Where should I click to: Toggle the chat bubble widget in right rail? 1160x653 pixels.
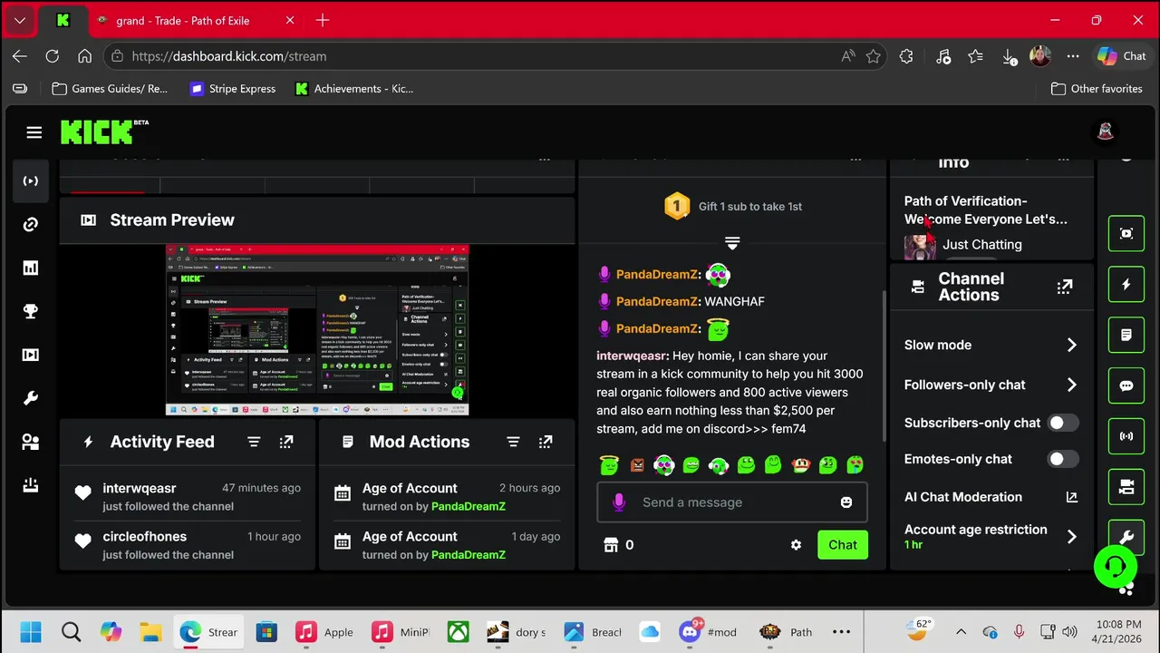pyautogui.click(x=1126, y=385)
